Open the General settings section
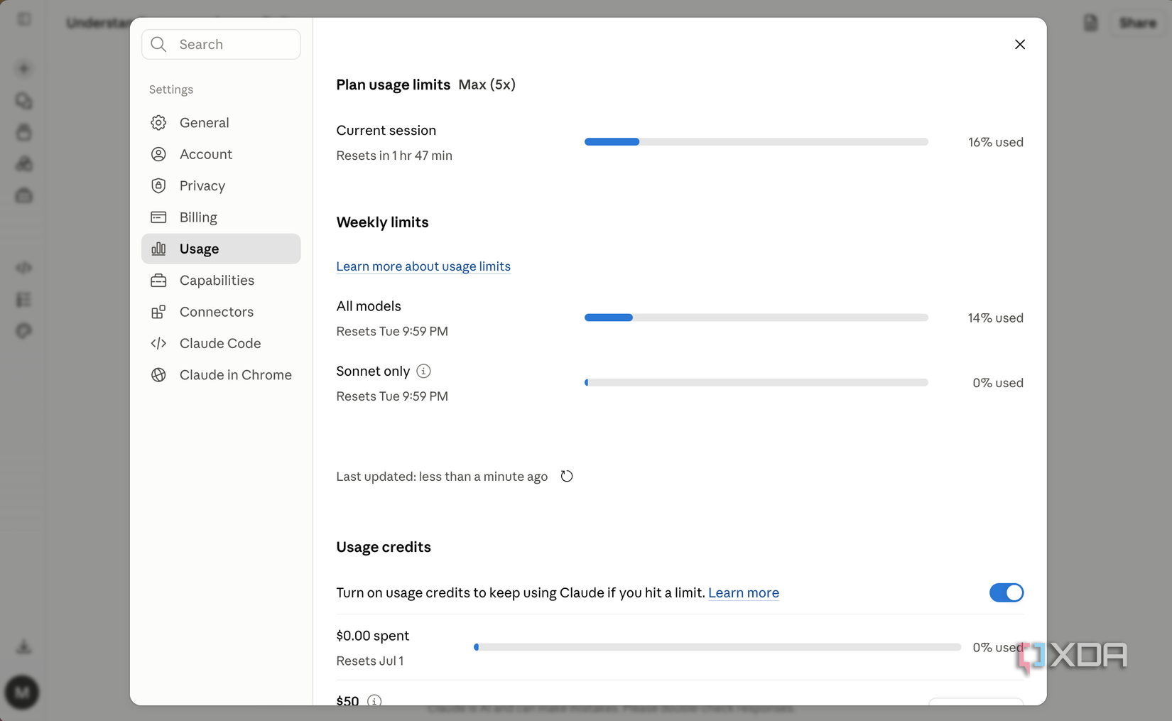 [221, 122]
